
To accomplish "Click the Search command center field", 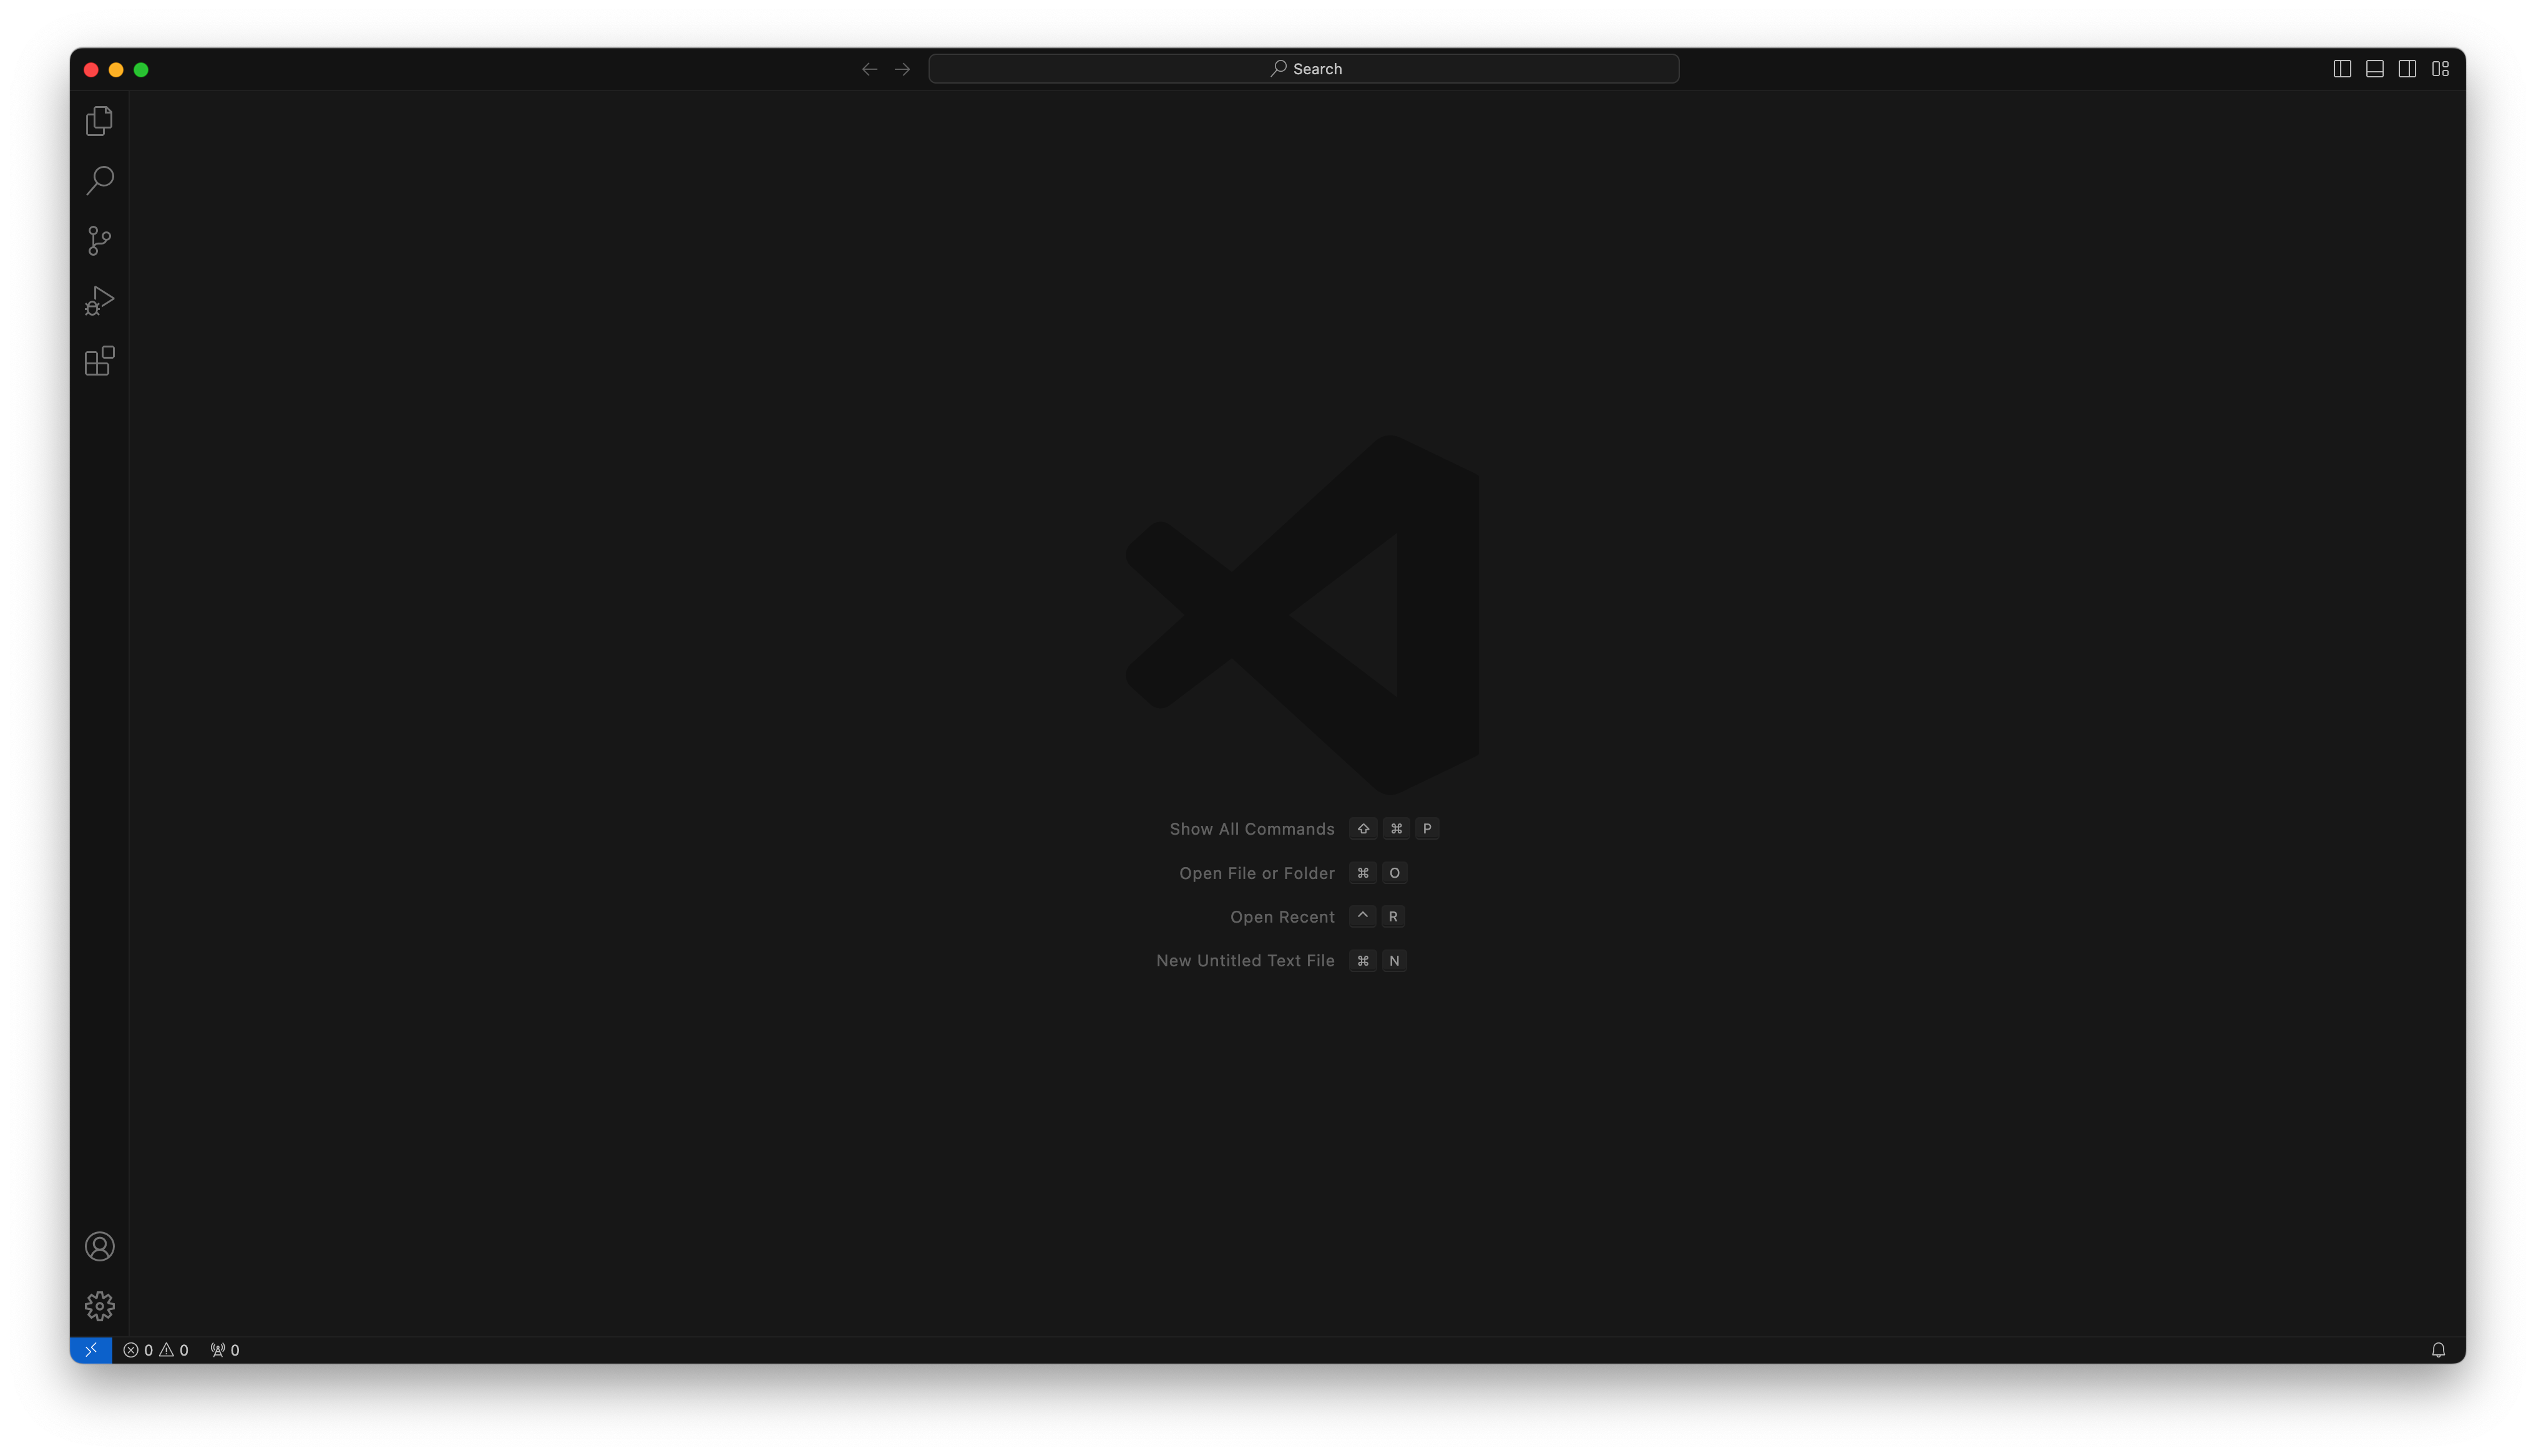I will tap(1303, 69).
